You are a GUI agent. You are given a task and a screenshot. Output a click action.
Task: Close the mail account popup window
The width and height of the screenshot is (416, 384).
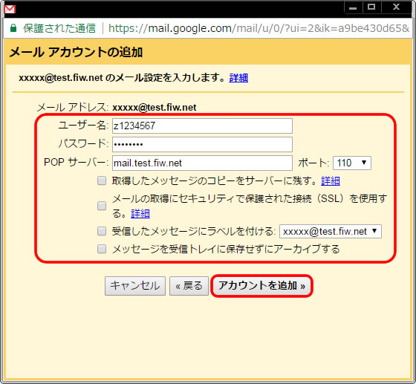tap(397, 7)
